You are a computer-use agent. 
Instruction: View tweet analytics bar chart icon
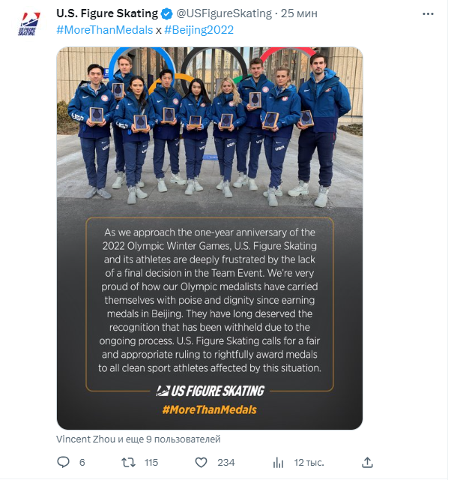click(278, 463)
